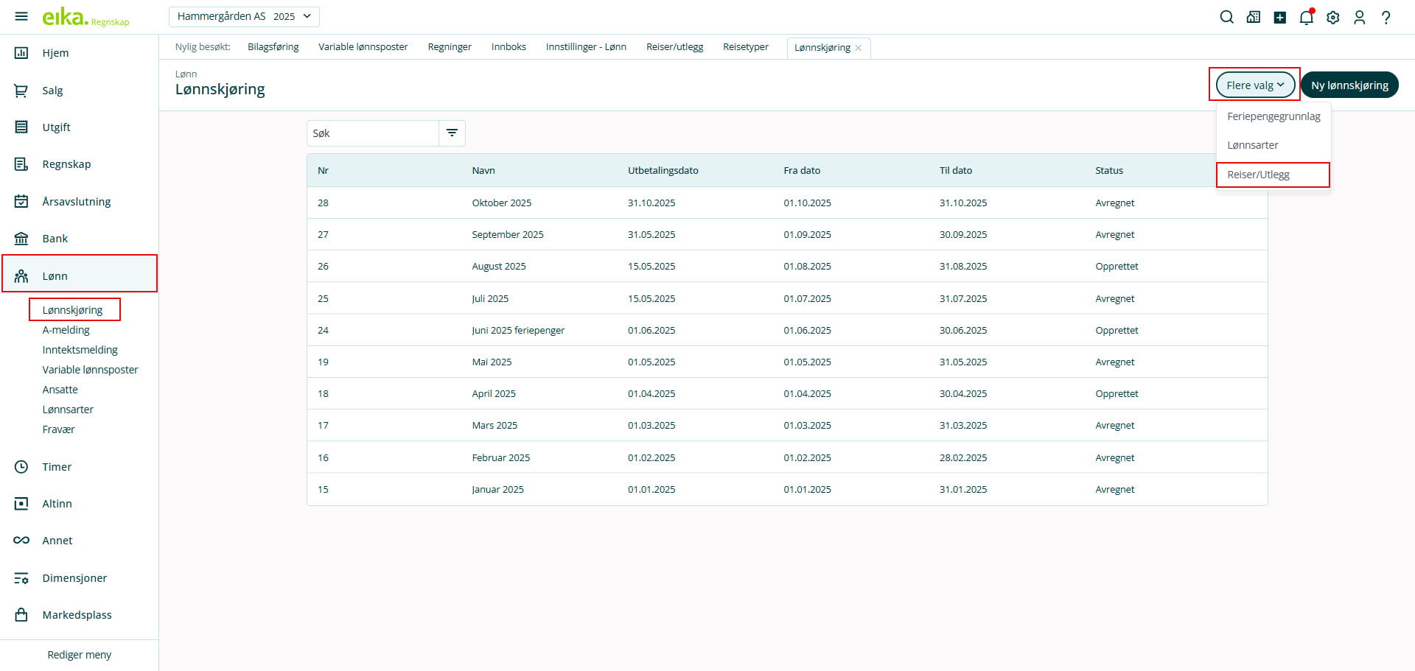Click the hamburger menu icon
1415x671 pixels.
pyautogui.click(x=21, y=16)
